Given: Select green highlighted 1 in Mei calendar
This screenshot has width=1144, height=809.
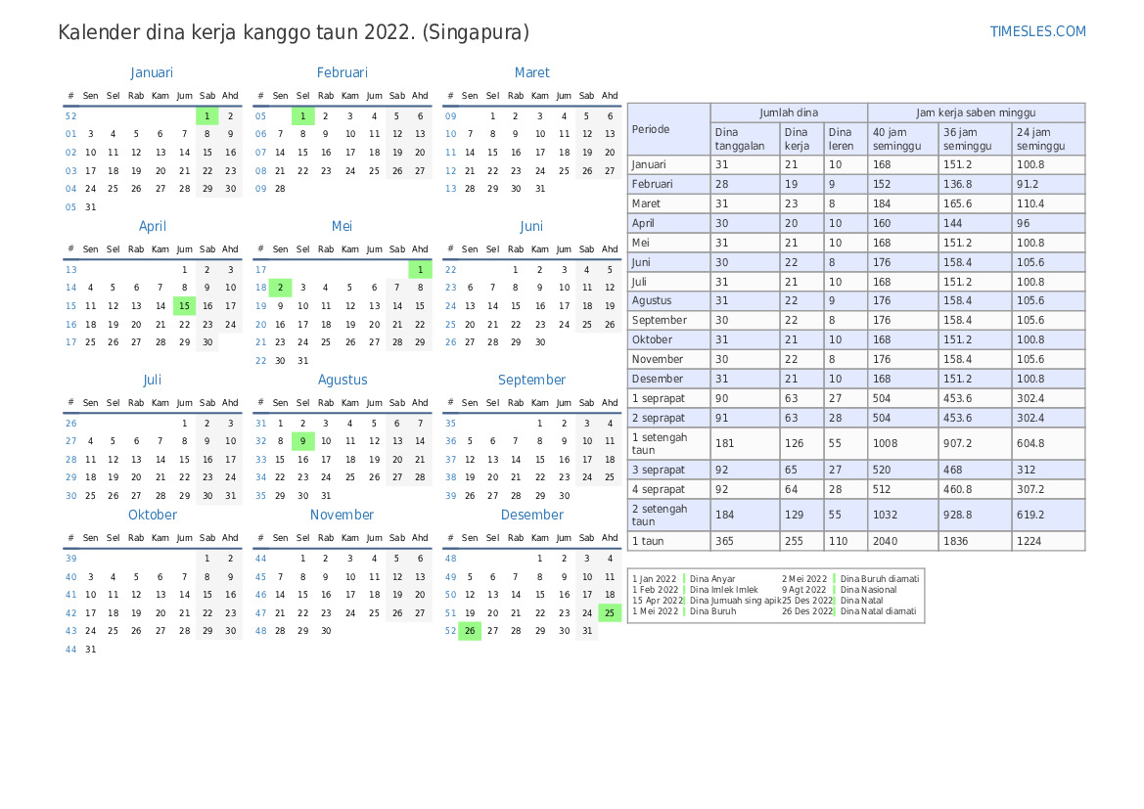Looking at the screenshot, I should (x=420, y=269).
